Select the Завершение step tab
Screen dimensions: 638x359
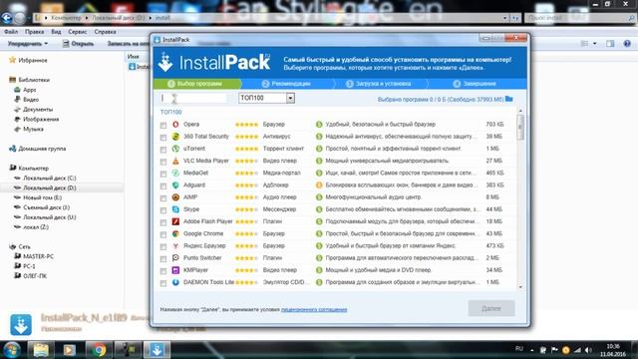coord(476,84)
